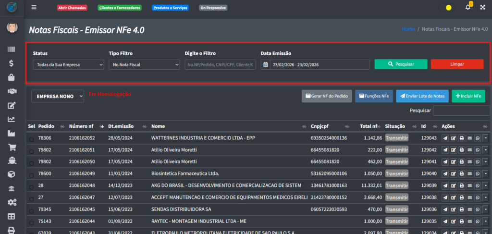Toggle the hamburger sidebar menu
The height and width of the screenshot is (234, 492).
point(34,7)
